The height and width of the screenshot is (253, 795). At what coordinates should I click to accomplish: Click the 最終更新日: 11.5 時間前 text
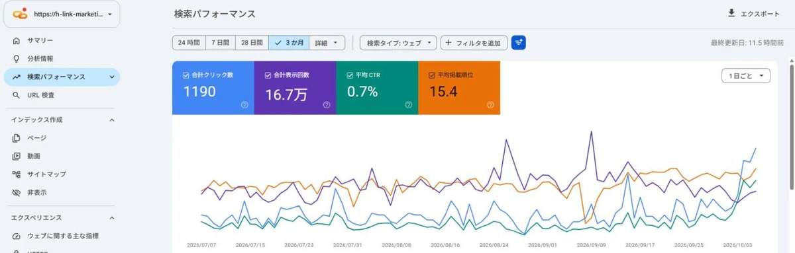747,43
